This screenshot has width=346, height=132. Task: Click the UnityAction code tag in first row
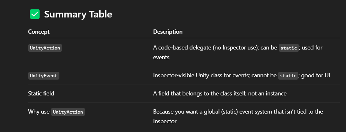(45, 48)
